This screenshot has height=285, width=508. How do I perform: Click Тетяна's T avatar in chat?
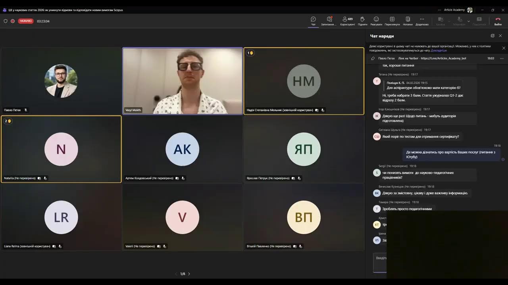pos(377,81)
